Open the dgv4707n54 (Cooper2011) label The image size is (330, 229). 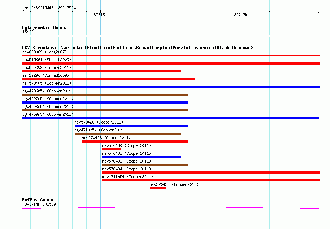coord(48,99)
